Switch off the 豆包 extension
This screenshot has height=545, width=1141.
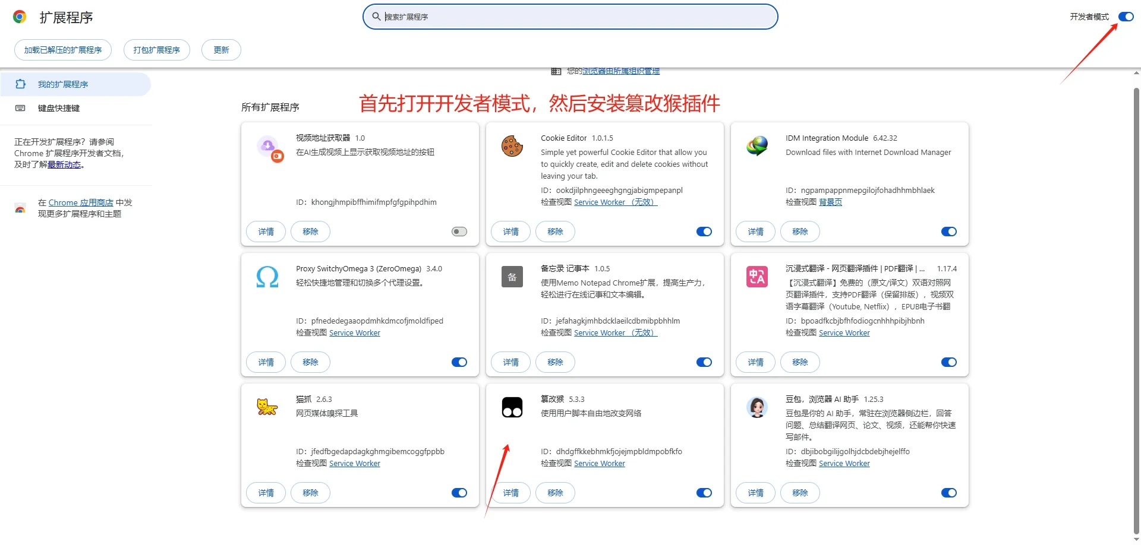tap(949, 493)
